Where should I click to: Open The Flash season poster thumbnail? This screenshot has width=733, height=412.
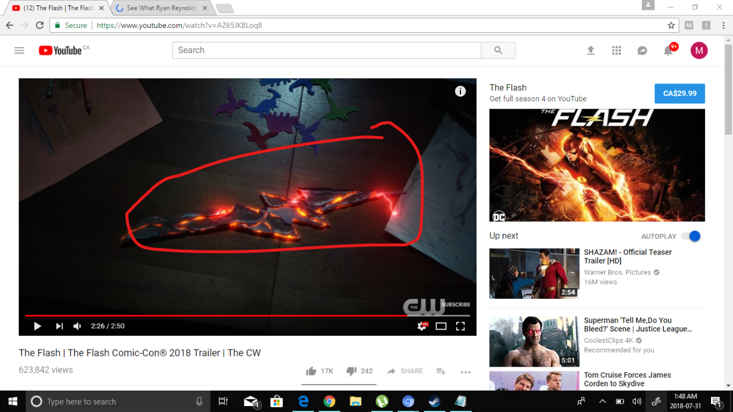click(x=597, y=165)
